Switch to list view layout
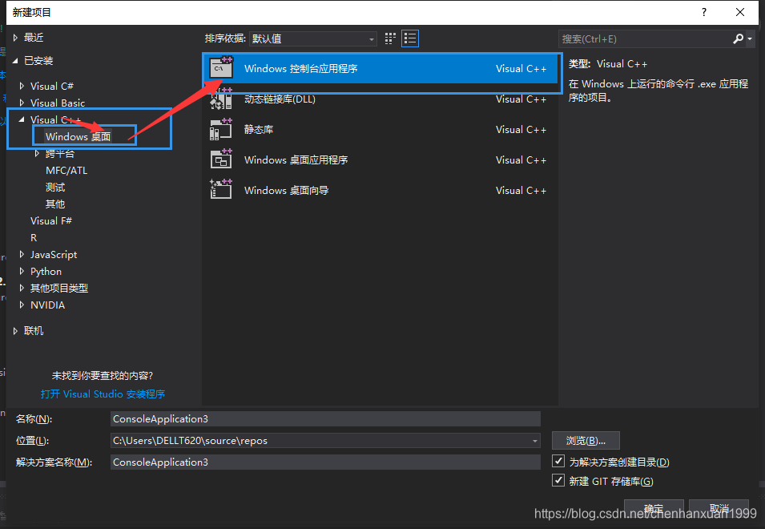The image size is (765, 529). [x=410, y=38]
